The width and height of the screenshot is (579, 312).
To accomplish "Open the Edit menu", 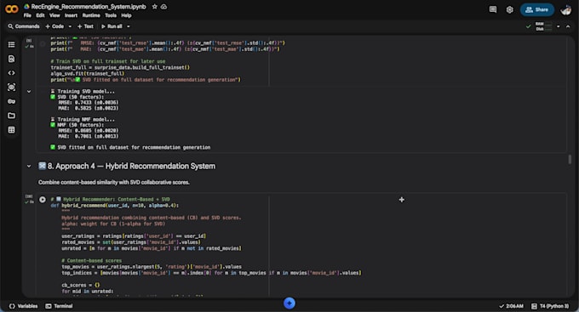I will click(x=40, y=15).
